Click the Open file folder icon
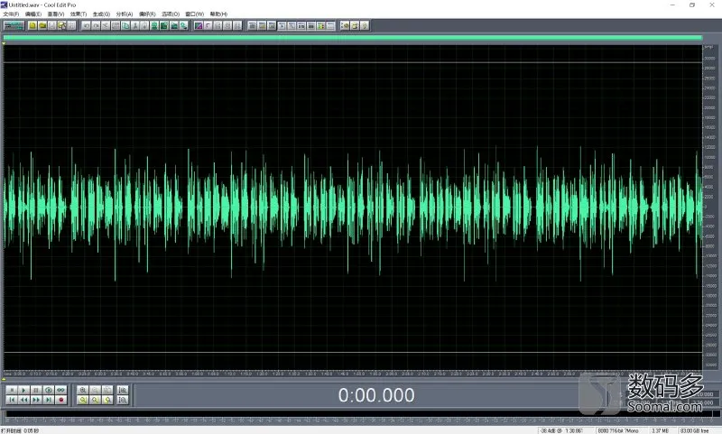Screen dimensions: 722x434 (42, 26)
